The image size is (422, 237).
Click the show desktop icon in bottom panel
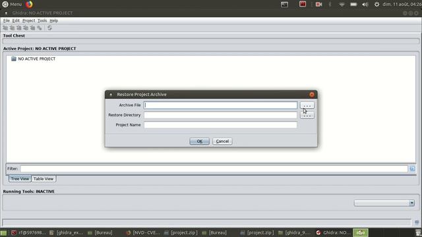pyautogui.click(x=3, y=232)
